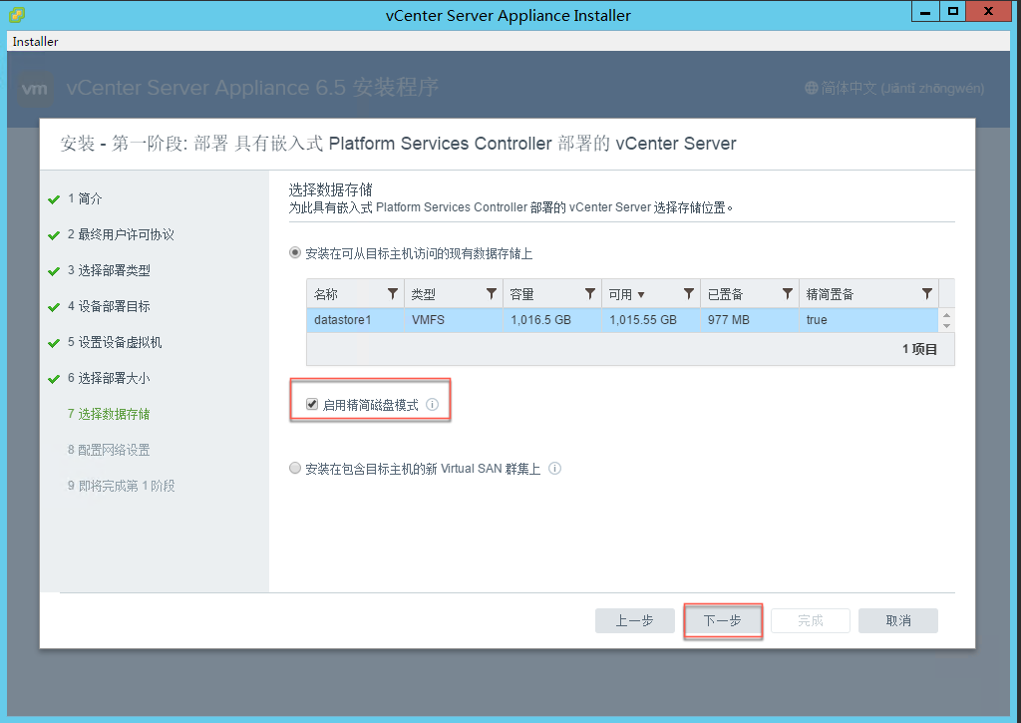This screenshot has width=1021, height=723.
Task: Click 下一步 button
Action: click(x=723, y=620)
